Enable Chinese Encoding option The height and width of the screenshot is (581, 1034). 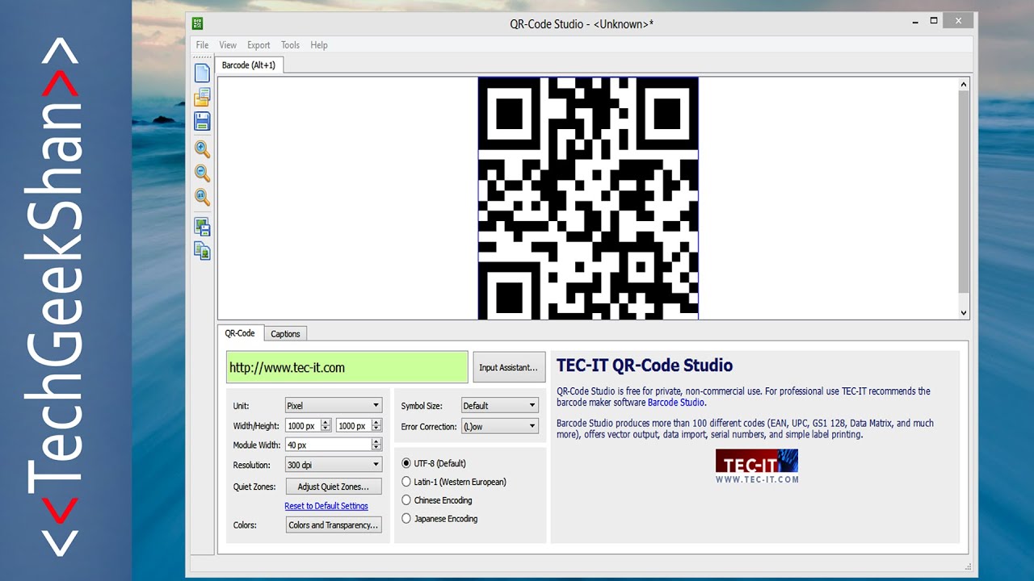click(406, 499)
